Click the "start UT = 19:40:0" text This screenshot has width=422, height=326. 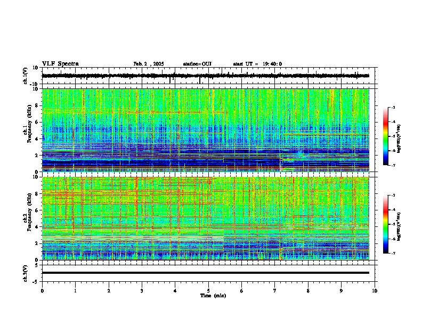click(257, 64)
